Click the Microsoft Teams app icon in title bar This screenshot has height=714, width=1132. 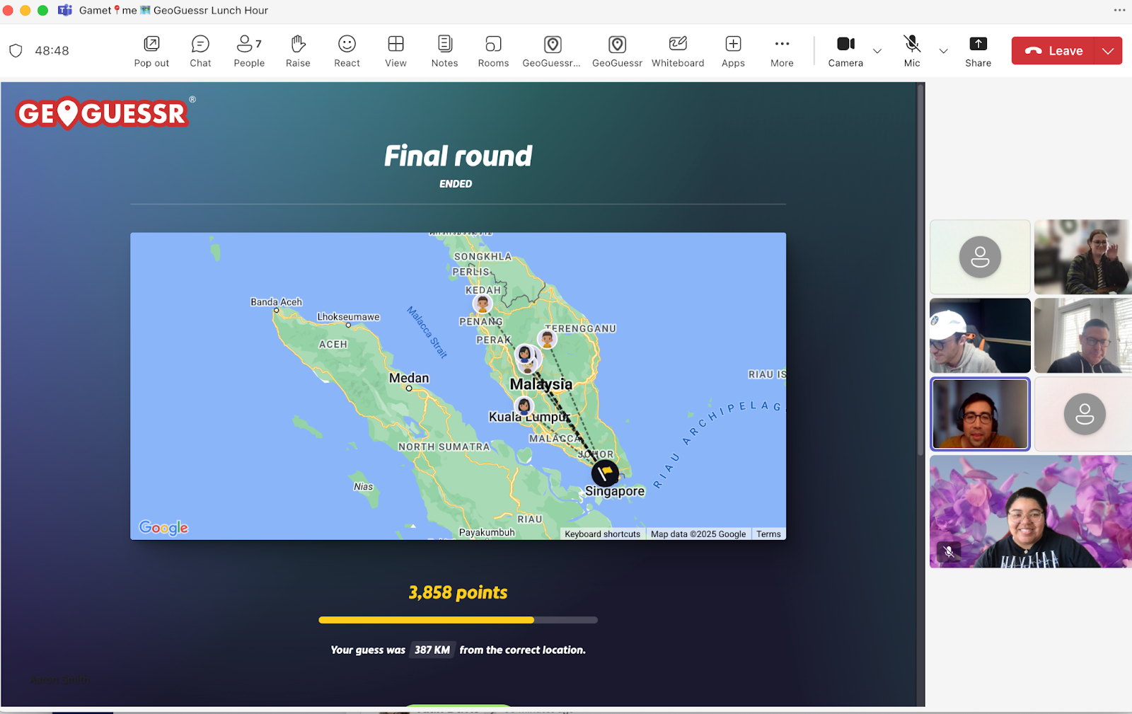click(65, 10)
